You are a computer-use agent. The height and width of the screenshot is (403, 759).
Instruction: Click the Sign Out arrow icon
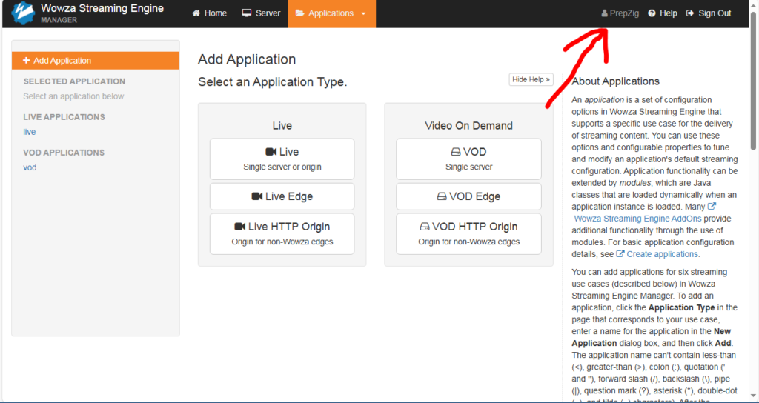690,13
